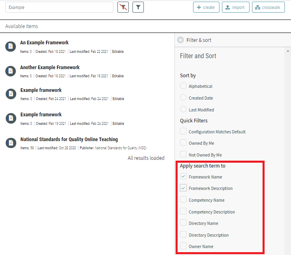Close the Filter & sort panel
This screenshot has width=291, height=255.
(x=181, y=40)
